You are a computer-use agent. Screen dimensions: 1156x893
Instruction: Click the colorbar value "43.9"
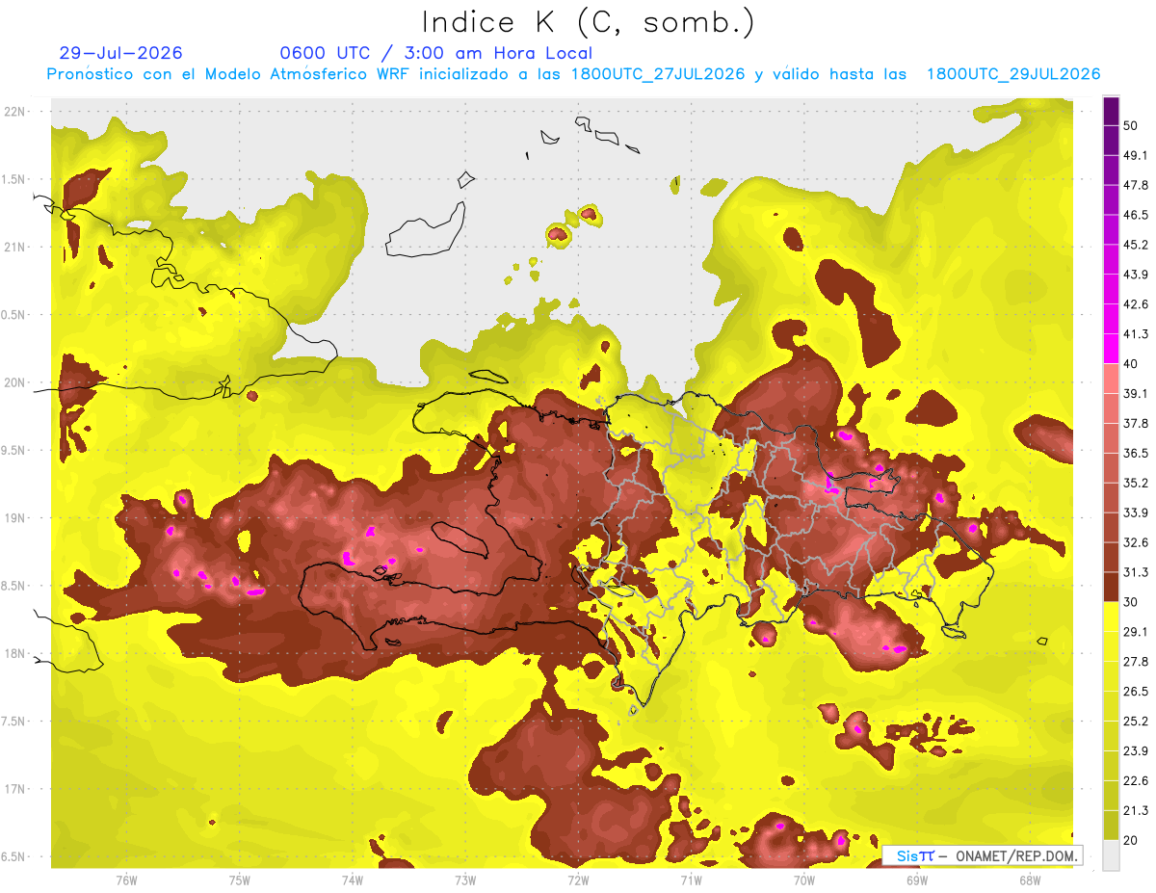point(1136,275)
